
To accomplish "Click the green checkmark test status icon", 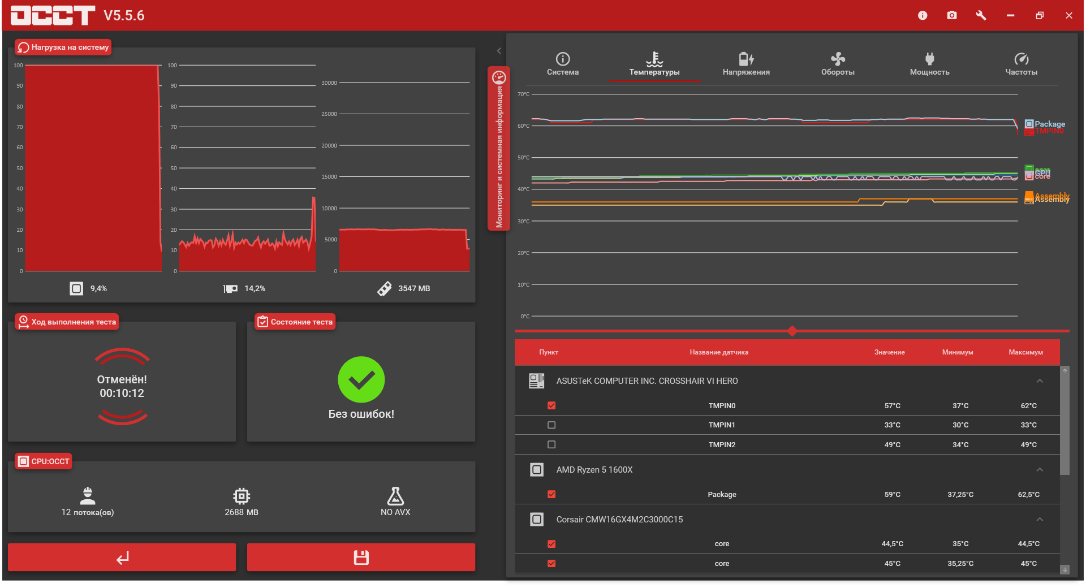I will point(361,379).
